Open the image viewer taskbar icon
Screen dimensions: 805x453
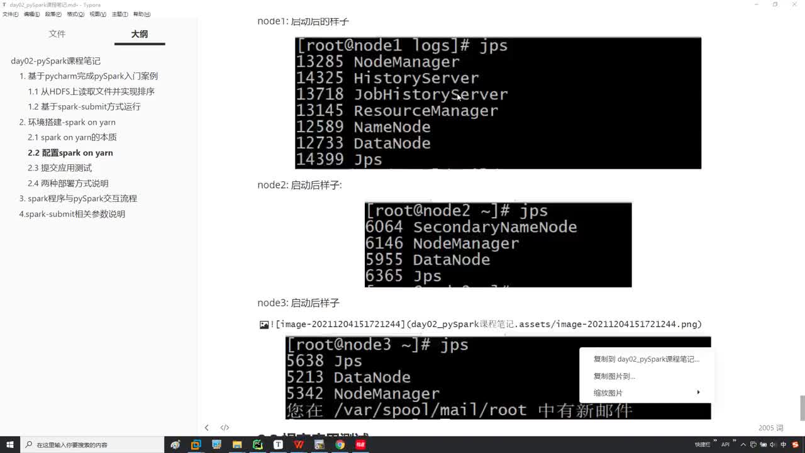pos(319,444)
